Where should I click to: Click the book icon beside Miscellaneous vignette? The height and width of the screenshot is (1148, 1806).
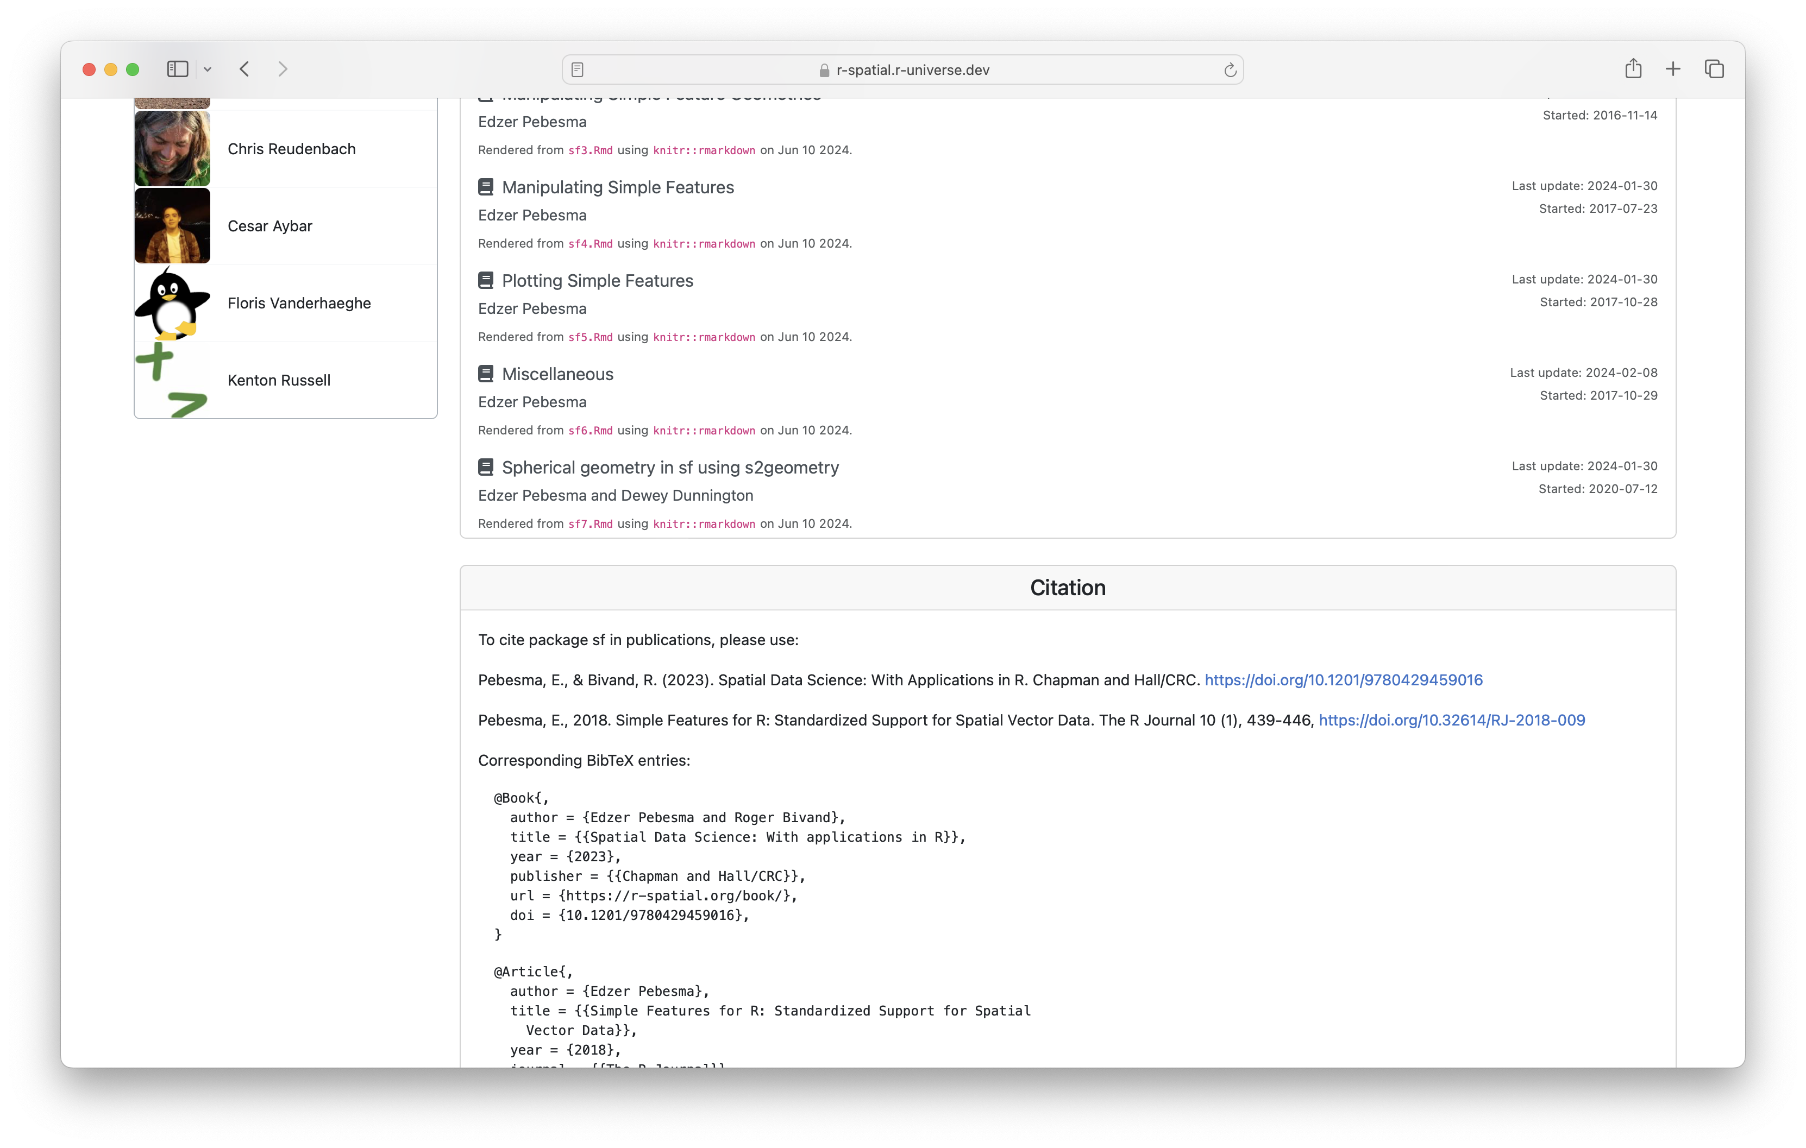[485, 373]
